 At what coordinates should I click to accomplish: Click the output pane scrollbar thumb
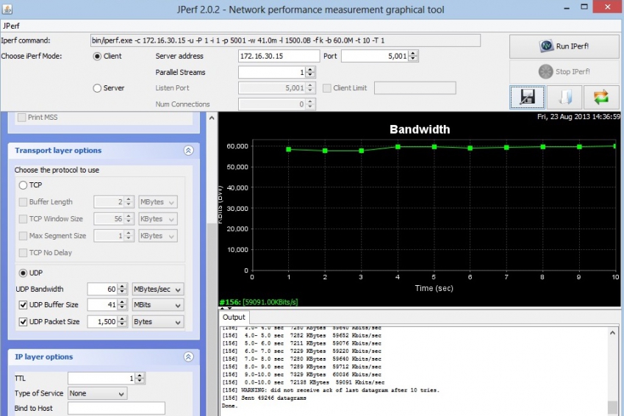click(612, 408)
